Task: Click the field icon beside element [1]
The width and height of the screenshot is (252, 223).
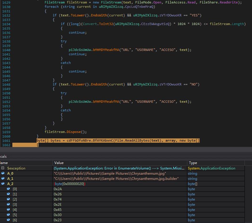Action: click(8, 194)
